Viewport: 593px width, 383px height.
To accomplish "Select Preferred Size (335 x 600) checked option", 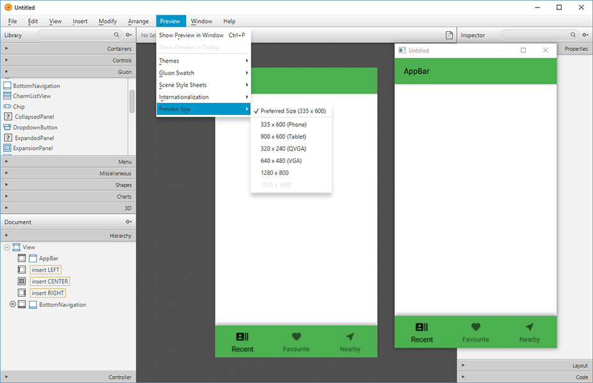I will (291, 111).
